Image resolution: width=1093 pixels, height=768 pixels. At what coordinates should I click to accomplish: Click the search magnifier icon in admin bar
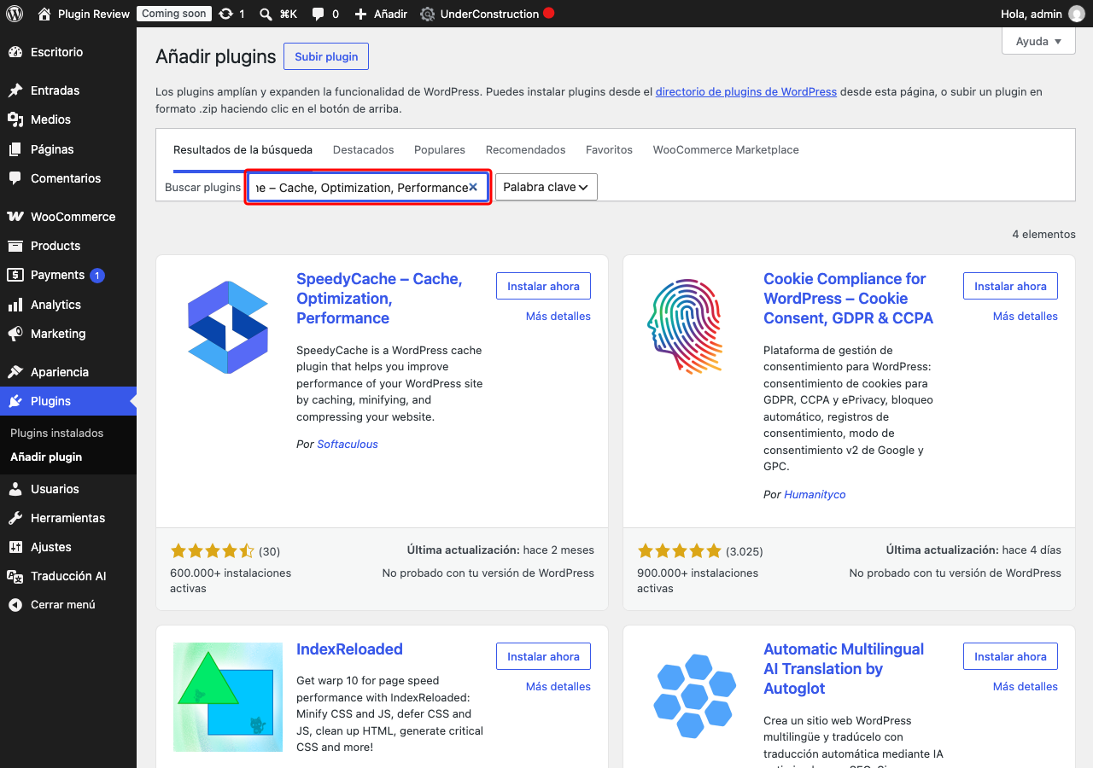point(266,14)
